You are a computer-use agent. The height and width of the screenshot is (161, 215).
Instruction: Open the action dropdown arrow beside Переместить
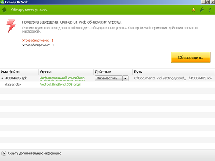(x=126, y=78)
